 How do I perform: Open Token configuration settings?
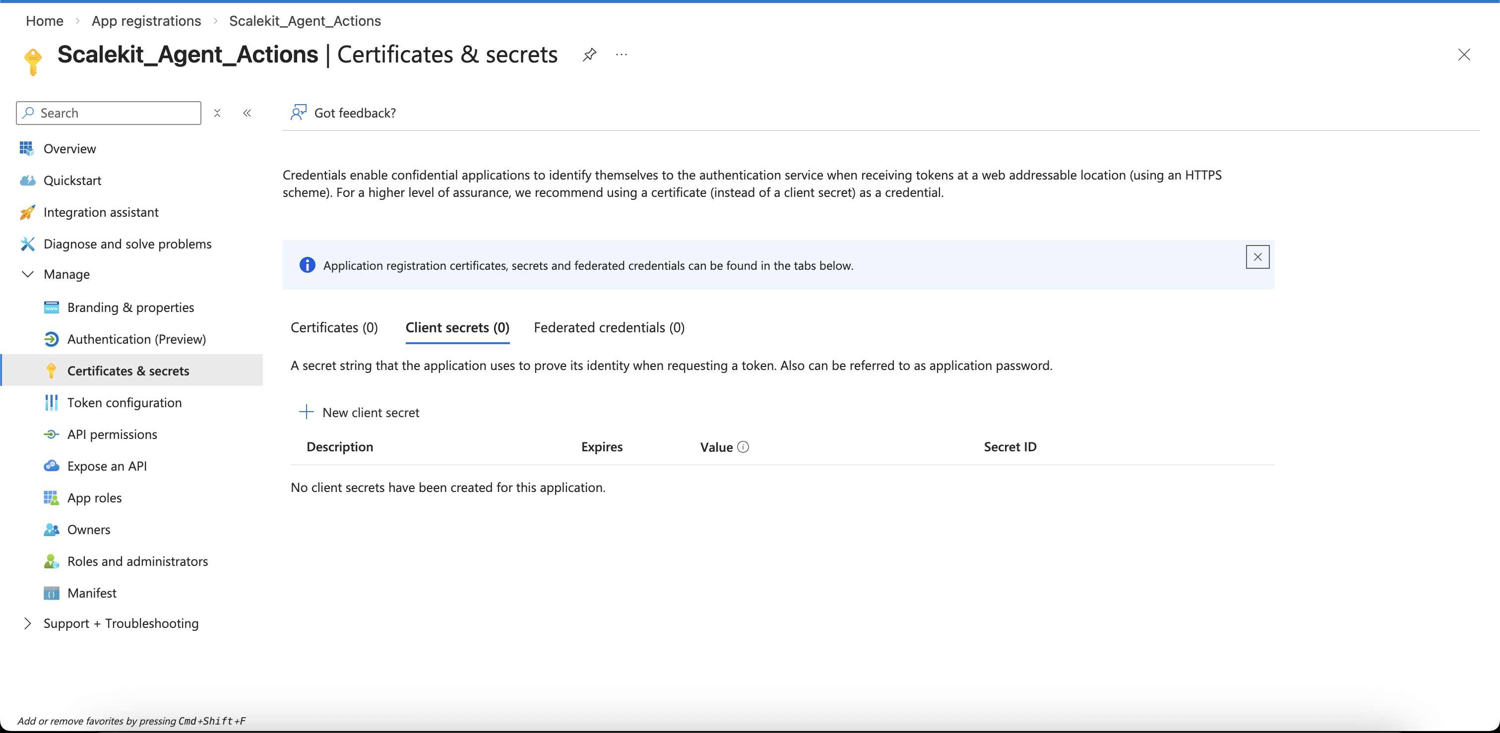(x=125, y=402)
